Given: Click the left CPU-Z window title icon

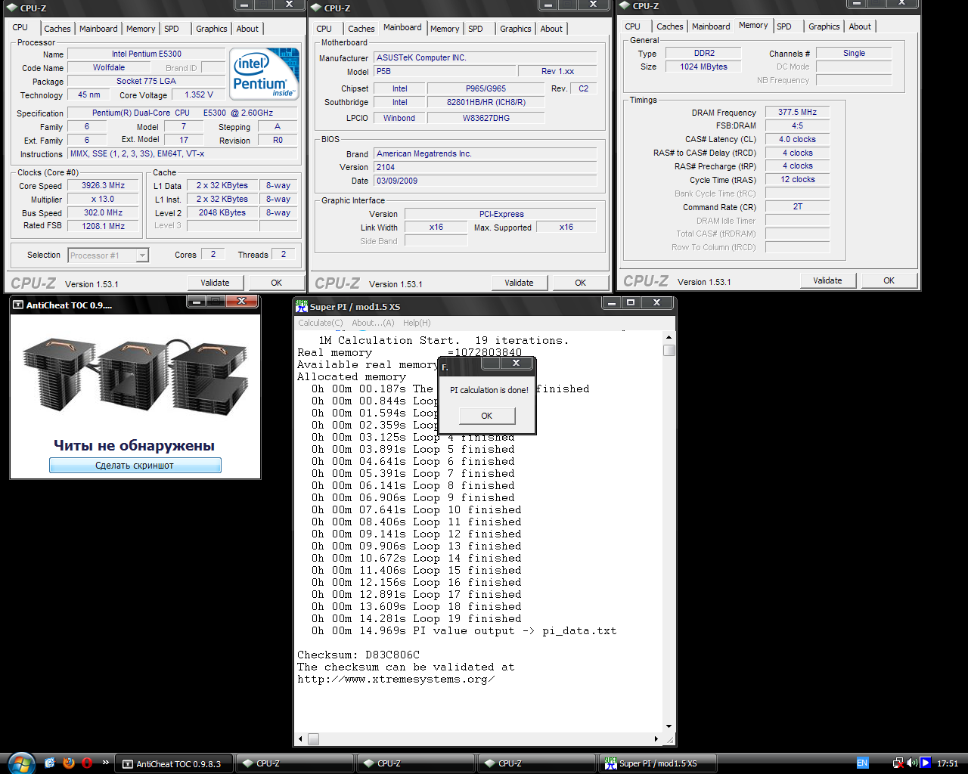Looking at the screenshot, I should [x=13, y=8].
